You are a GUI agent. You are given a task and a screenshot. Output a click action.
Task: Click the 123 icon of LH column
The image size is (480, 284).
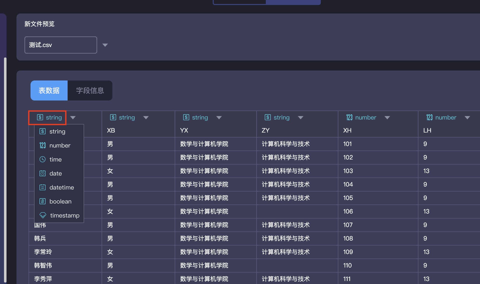[x=429, y=117]
